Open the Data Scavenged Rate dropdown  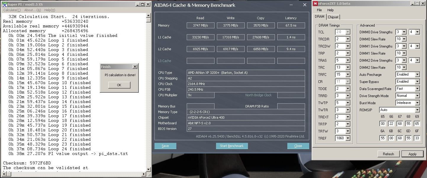pyautogui.click(x=417, y=89)
